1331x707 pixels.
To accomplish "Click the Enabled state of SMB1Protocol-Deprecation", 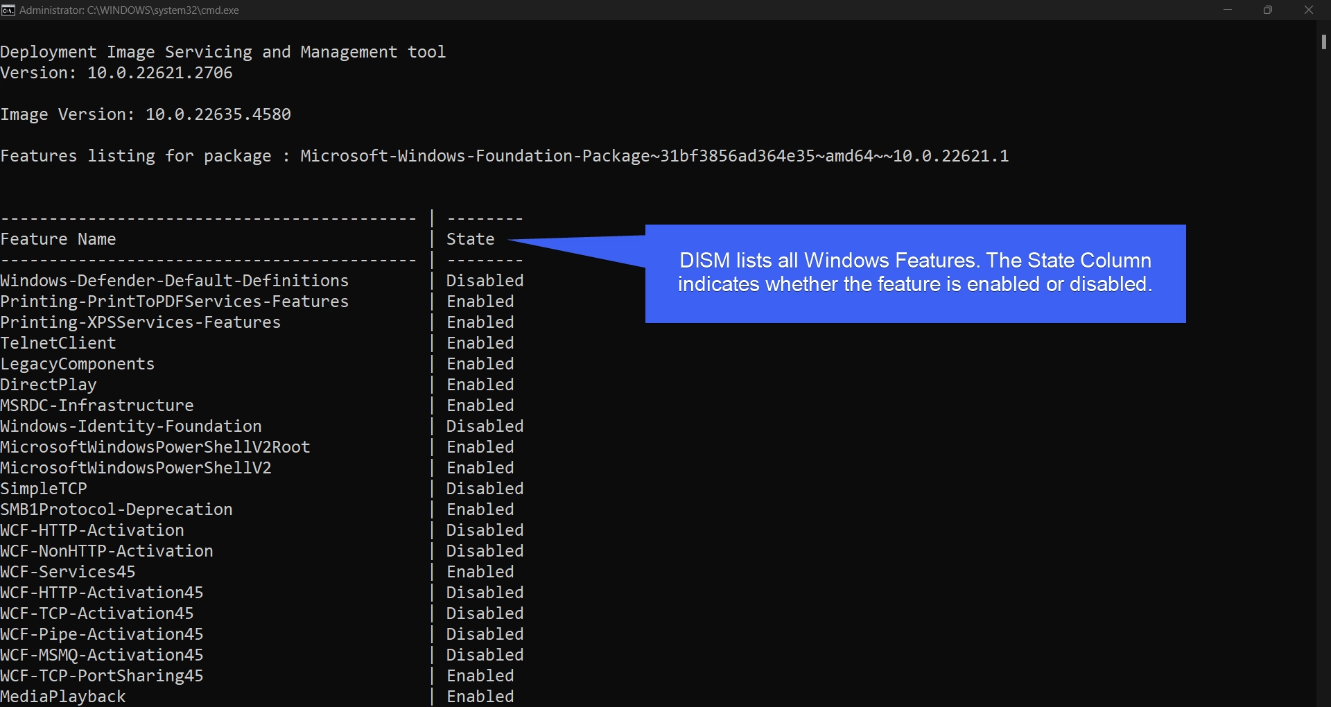I will coord(480,509).
